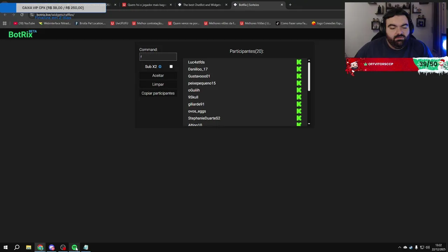448x252 pixels.
Task: Open the Windows Start menu
Action: coord(5,247)
